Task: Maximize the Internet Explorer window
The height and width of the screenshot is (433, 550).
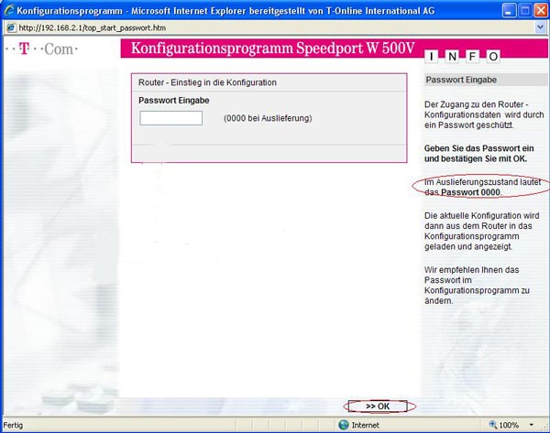Action: point(525,11)
